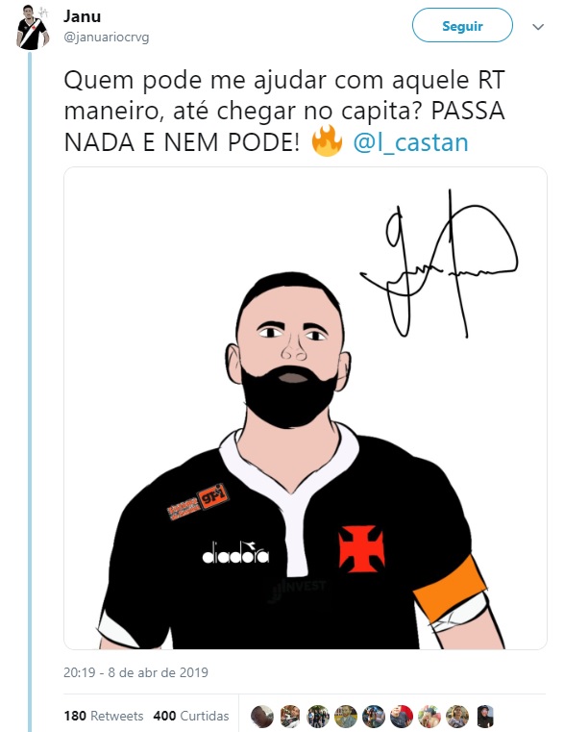This screenshot has height=732, width=564.
Task: Visit the @januariocrvg handle
Action: [107, 38]
